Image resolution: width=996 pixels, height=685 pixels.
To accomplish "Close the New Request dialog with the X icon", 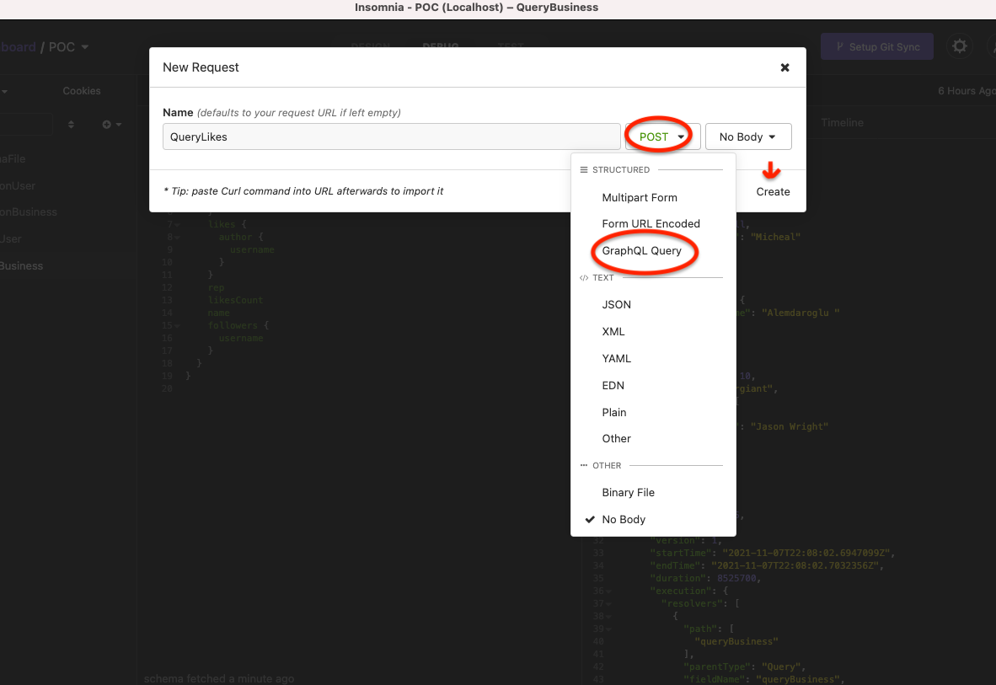I will [784, 67].
